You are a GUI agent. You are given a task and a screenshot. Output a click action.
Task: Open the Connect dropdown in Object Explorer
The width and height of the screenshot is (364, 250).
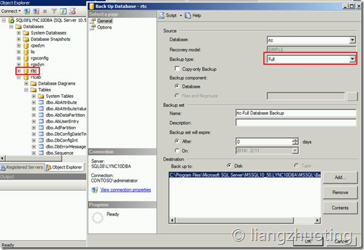coord(10,11)
